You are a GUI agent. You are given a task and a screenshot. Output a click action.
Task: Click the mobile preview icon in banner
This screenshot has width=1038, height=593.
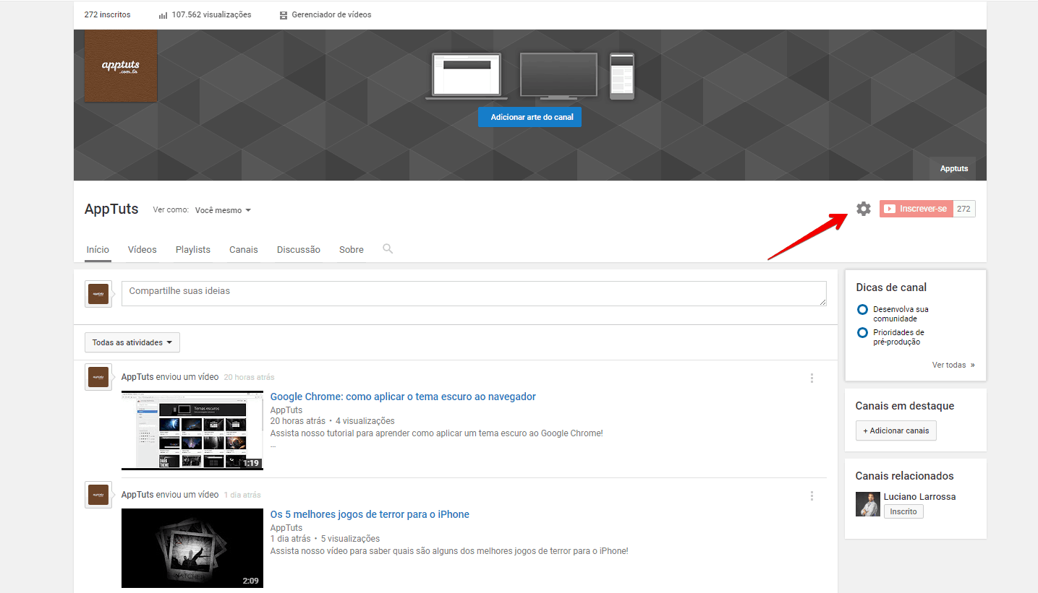point(622,76)
